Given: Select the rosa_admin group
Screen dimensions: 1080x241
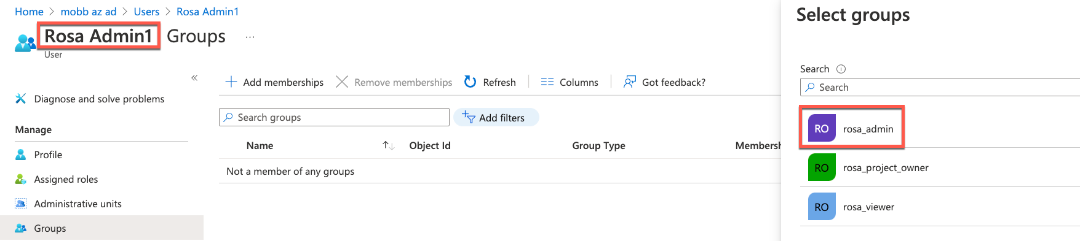Looking at the screenshot, I should (940, 128).
